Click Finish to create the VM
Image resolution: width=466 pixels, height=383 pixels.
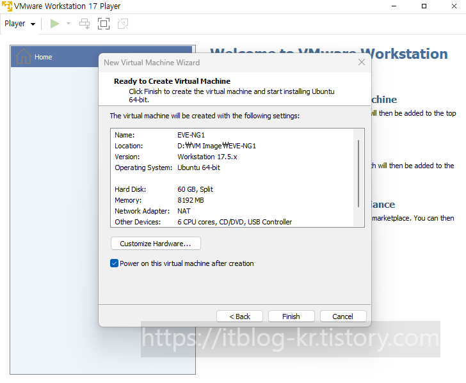coord(291,317)
